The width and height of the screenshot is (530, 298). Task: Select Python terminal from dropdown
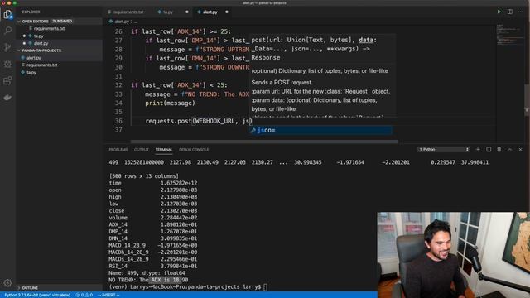coord(444,149)
